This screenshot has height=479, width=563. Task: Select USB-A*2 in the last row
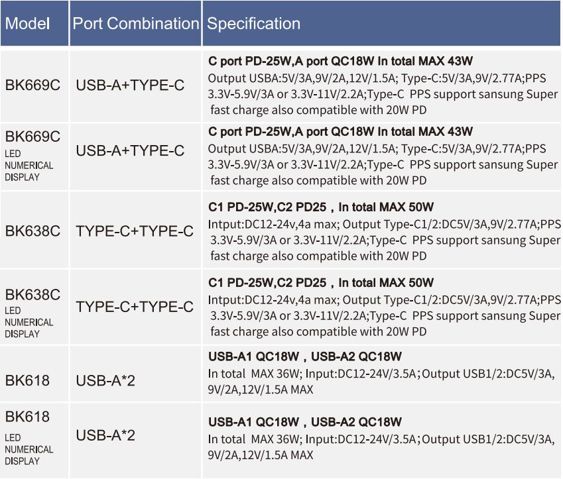105,435
